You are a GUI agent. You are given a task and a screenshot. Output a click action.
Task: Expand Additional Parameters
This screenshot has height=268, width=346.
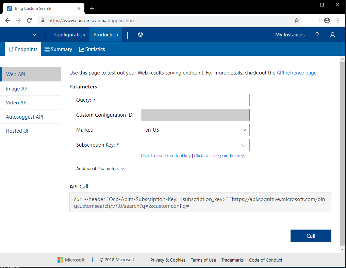(100, 168)
